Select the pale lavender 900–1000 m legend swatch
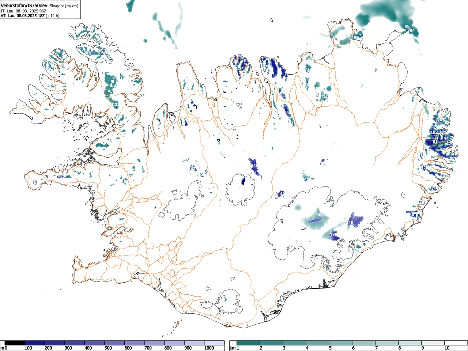This screenshot has width=468, height=351. pyautogui.click(x=194, y=343)
